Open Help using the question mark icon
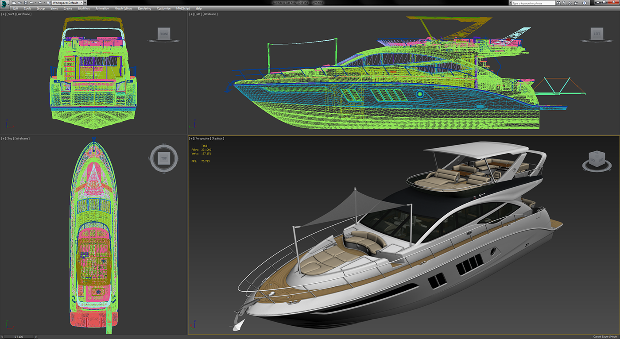 [584, 2]
